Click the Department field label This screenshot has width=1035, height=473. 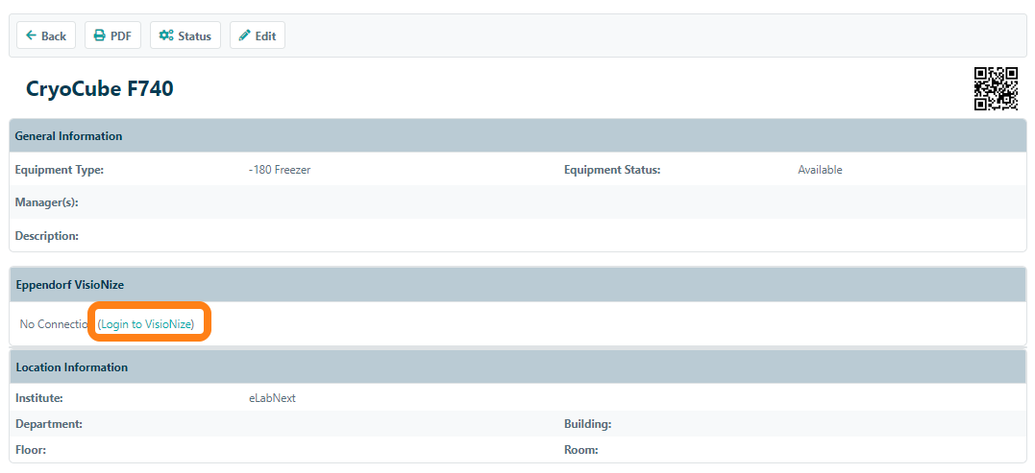pos(49,424)
